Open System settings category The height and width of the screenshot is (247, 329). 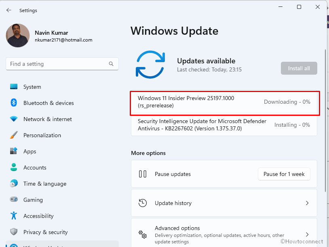point(62,87)
